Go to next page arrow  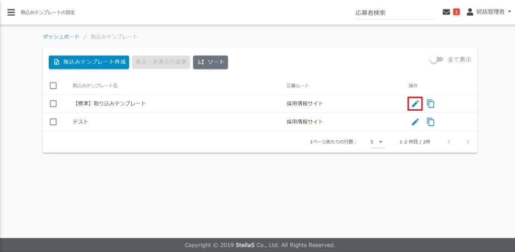[468, 142]
